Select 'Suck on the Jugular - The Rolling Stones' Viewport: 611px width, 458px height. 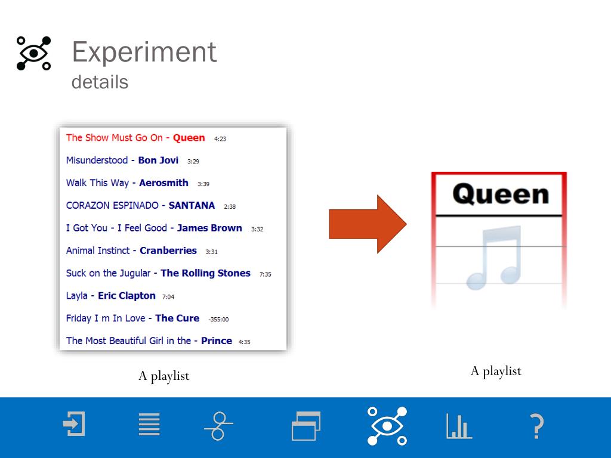pos(158,273)
